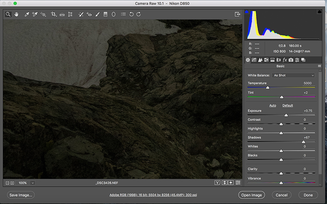Rotate image 90° counter clockwise
The width and height of the screenshot is (327, 204).
coord(131,14)
